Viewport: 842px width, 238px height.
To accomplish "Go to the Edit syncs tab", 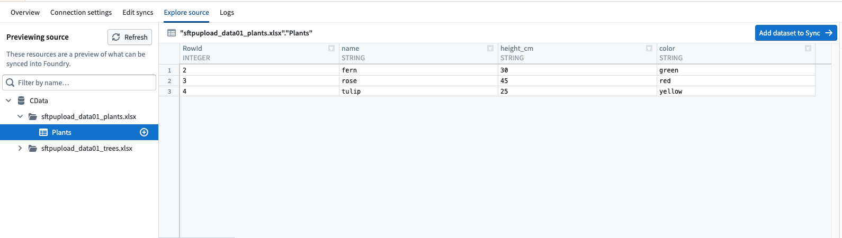I will [x=138, y=12].
